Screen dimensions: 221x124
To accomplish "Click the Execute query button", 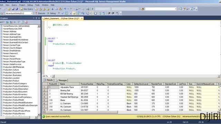I will click(x=40, y=13).
